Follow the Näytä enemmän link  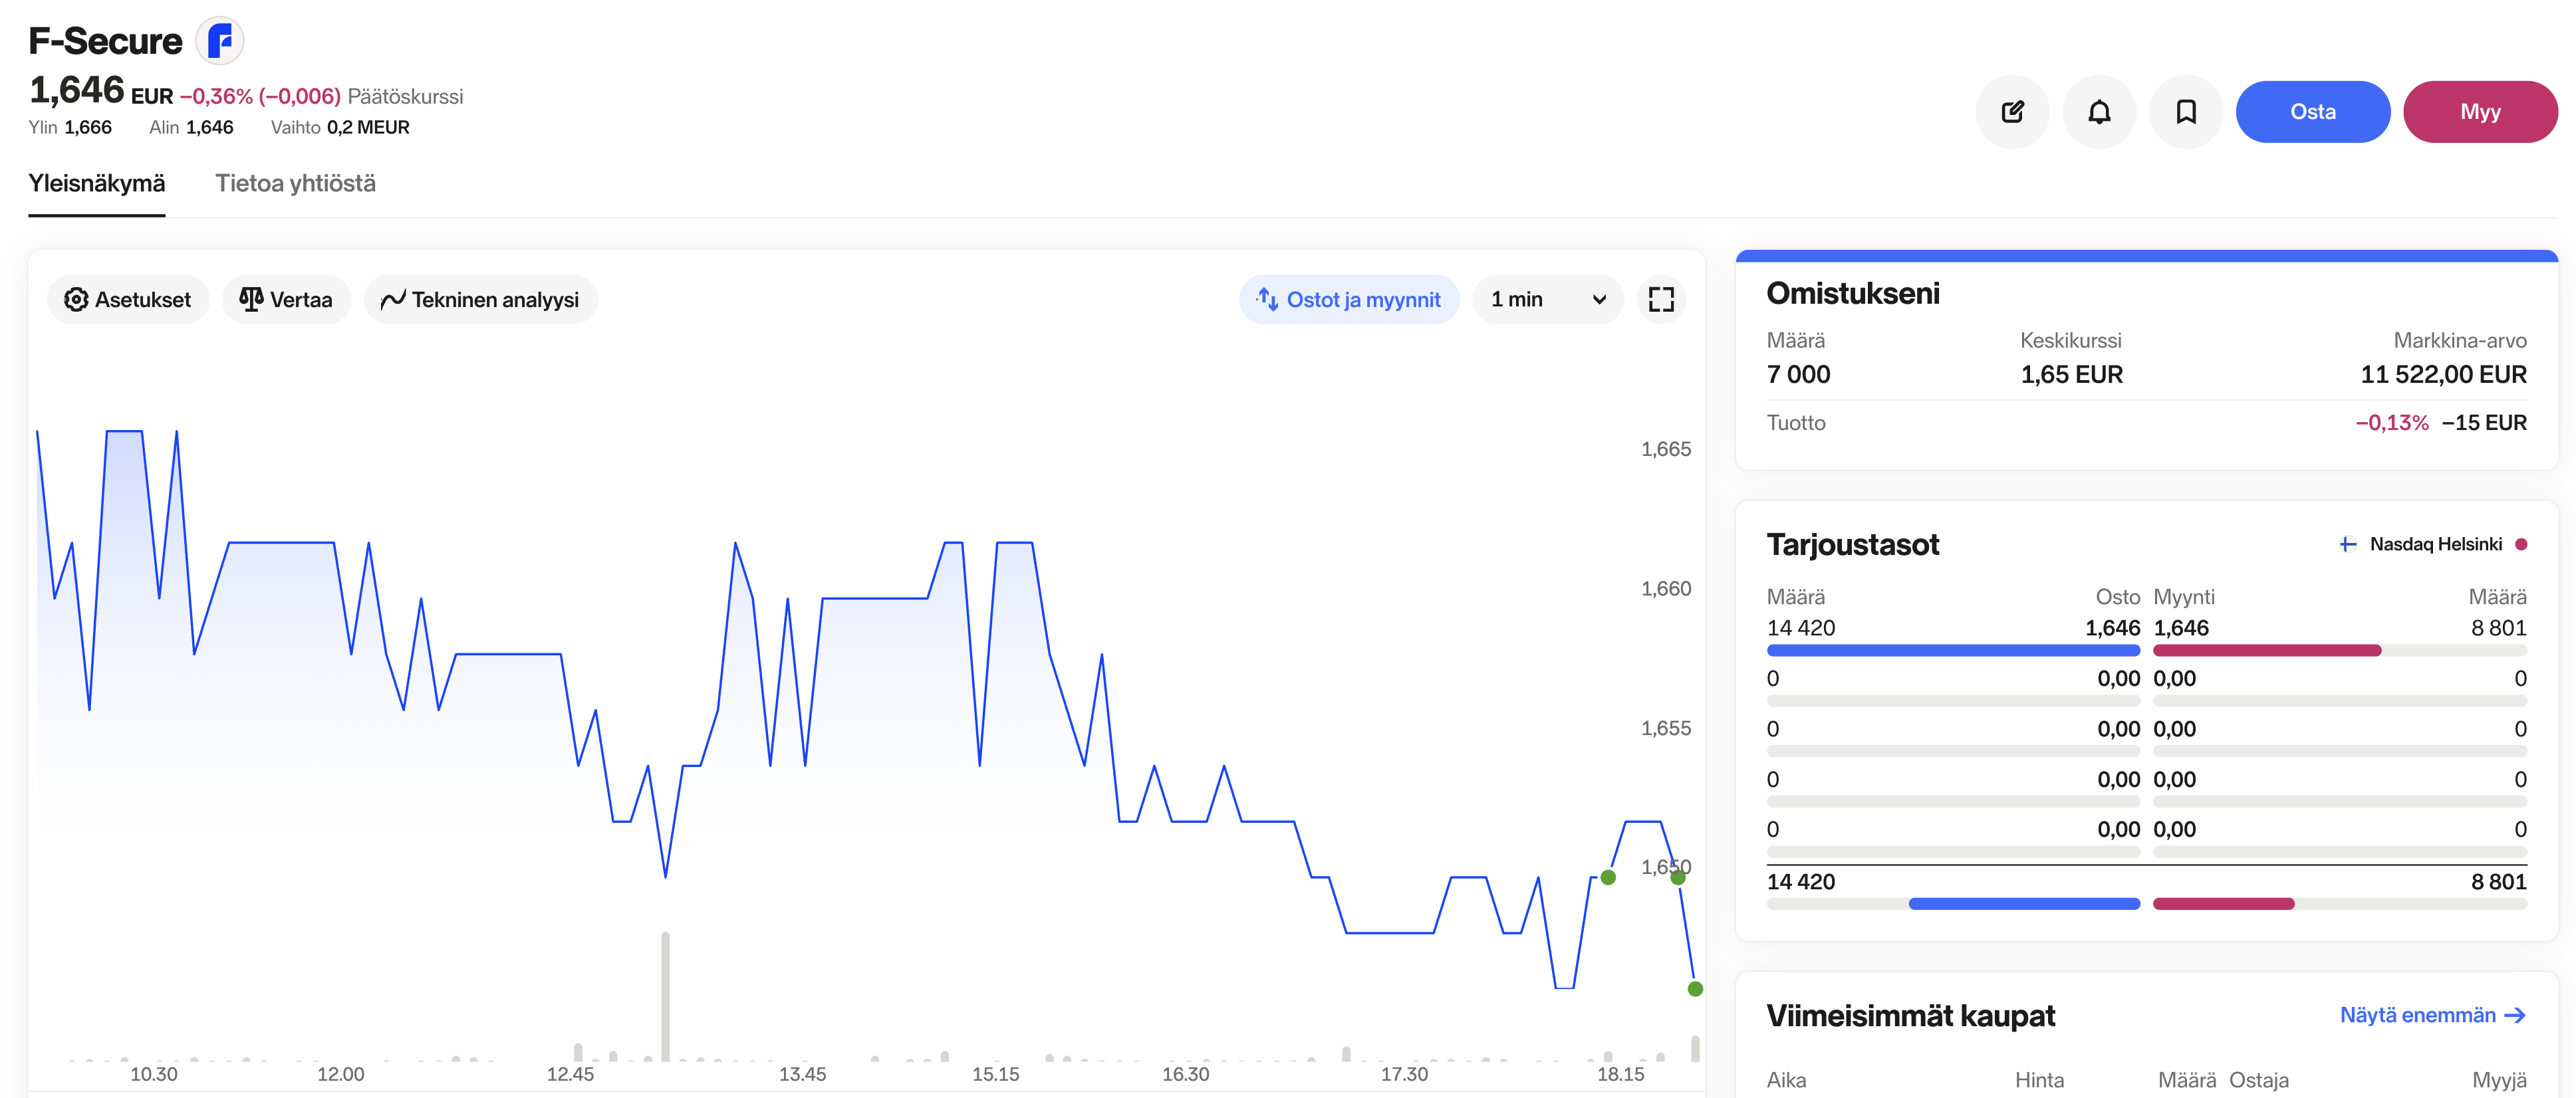tap(2433, 1015)
